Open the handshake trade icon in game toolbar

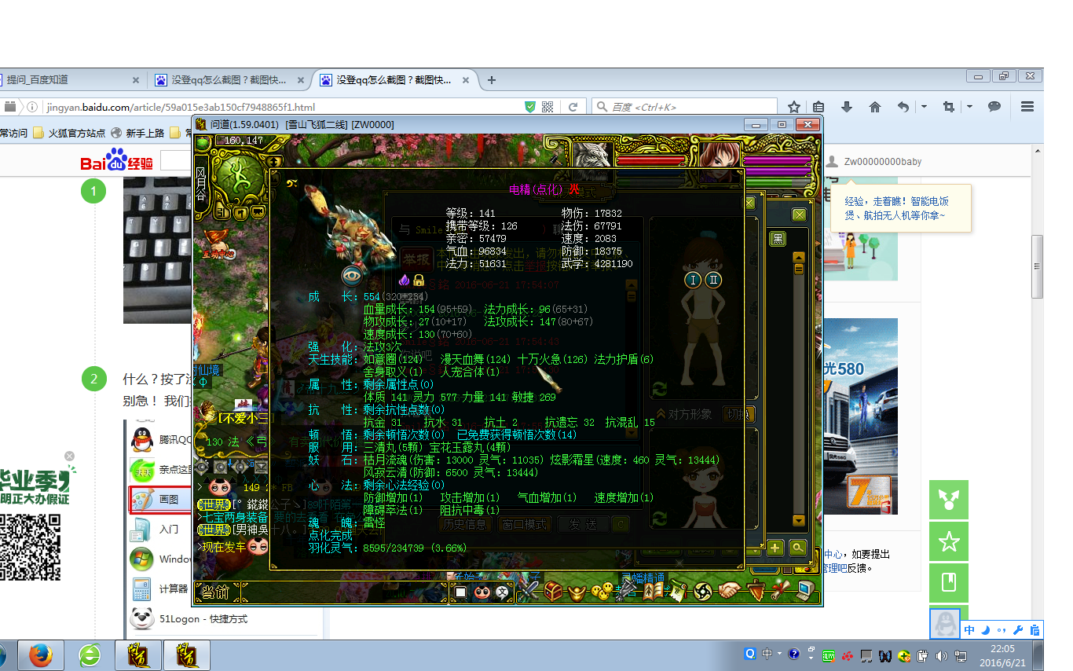pos(730,591)
